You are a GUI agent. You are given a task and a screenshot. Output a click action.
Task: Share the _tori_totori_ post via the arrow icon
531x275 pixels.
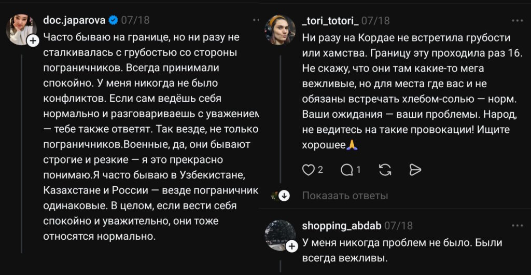tap(415, 170)
